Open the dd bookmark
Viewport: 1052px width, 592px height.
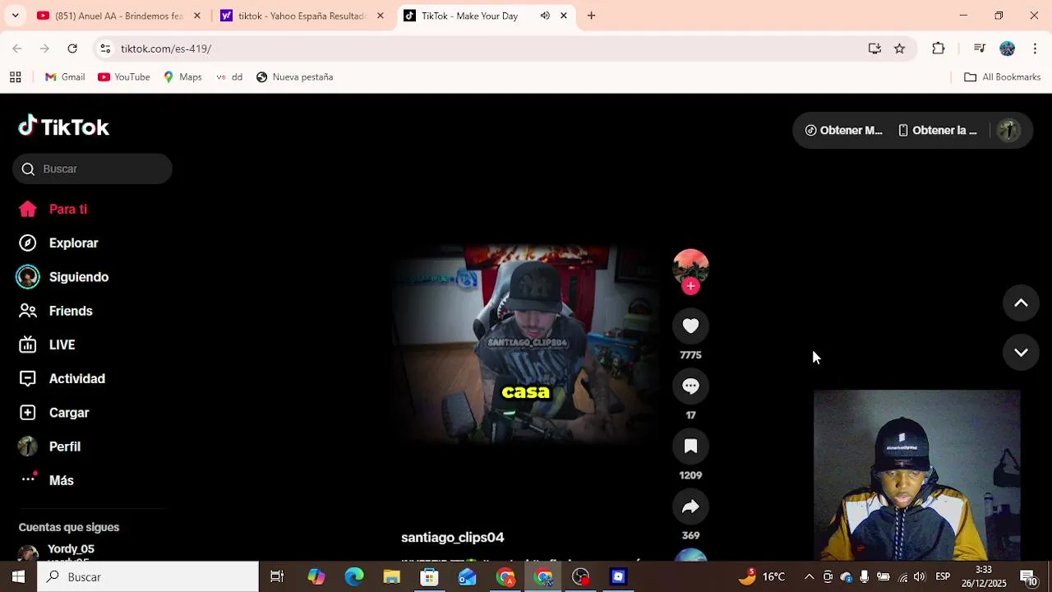click(x=229, y=77)
